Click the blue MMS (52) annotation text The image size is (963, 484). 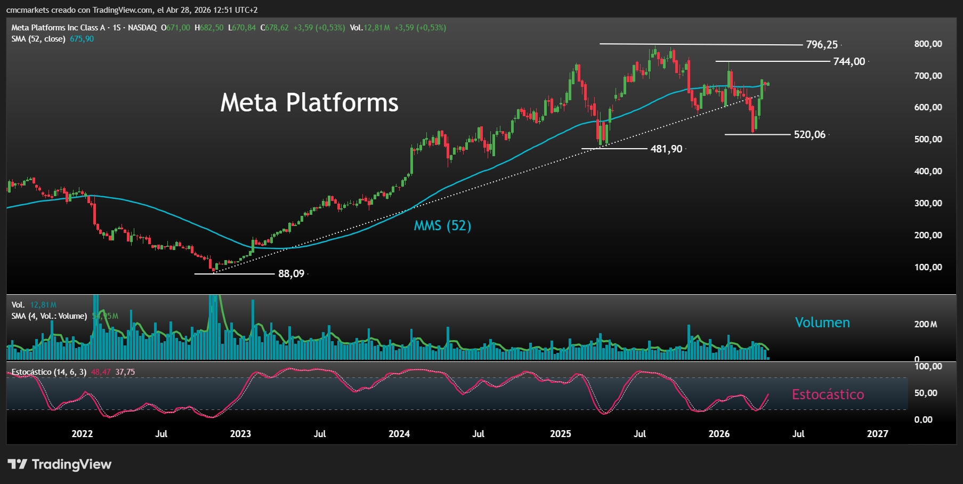pos(443,226)
